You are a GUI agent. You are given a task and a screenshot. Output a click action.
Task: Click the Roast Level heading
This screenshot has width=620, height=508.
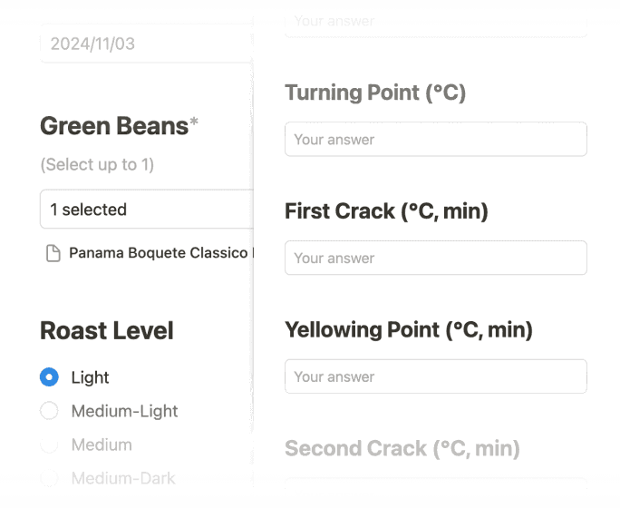tap(107, 330)
